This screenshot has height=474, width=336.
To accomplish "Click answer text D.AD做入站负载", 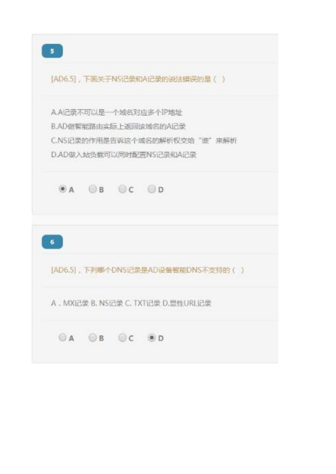I will tap(124, 155).
